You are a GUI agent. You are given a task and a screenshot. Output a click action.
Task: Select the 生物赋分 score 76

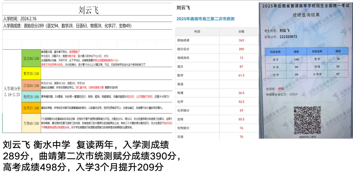241,128
